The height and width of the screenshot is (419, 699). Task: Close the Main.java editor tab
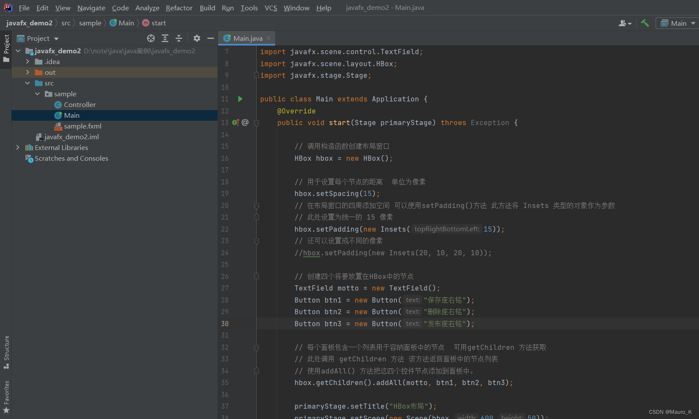[x=269, y=38]
